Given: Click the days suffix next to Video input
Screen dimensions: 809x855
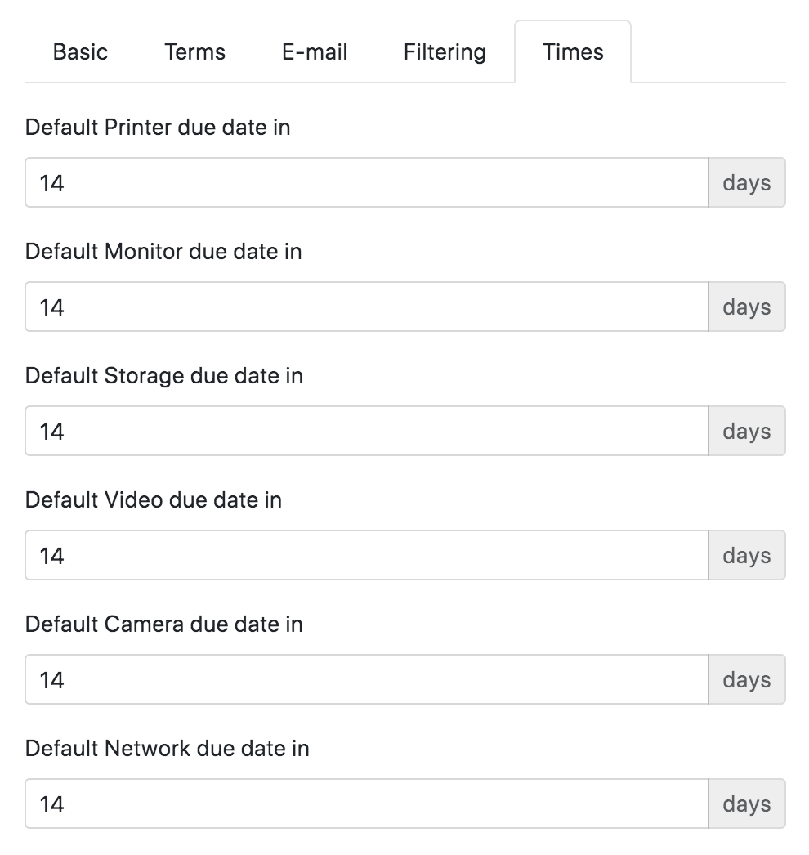Looking at the screenshot, I should [746, 555].
